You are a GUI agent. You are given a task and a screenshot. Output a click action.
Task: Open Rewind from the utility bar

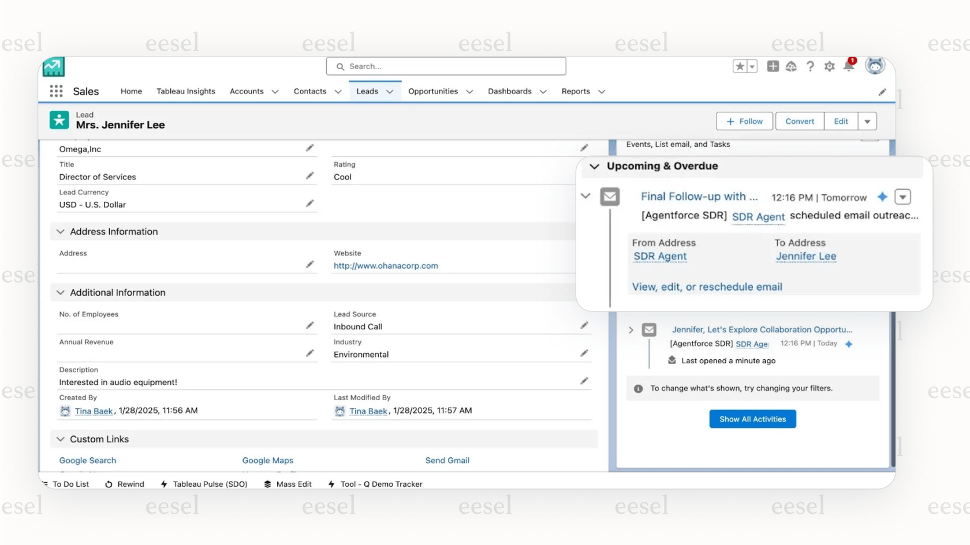pos(125,484)
